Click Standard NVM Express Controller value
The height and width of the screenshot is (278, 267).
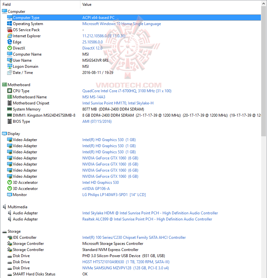tap(110, 250)
